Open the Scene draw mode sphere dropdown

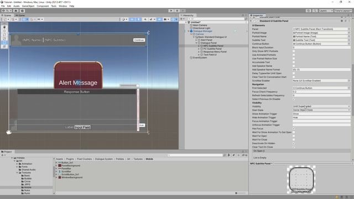click(x=124, y=19)
